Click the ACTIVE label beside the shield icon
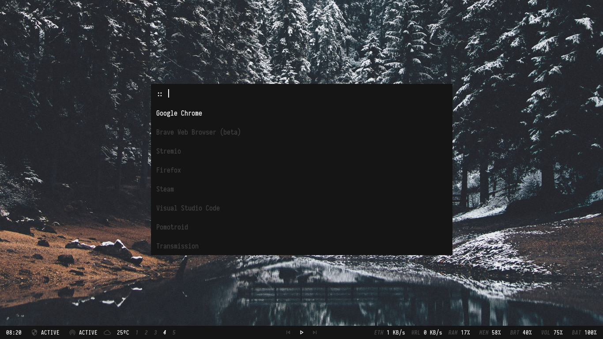The width and height of the screenshot is (603, 339). coord(50,332)
